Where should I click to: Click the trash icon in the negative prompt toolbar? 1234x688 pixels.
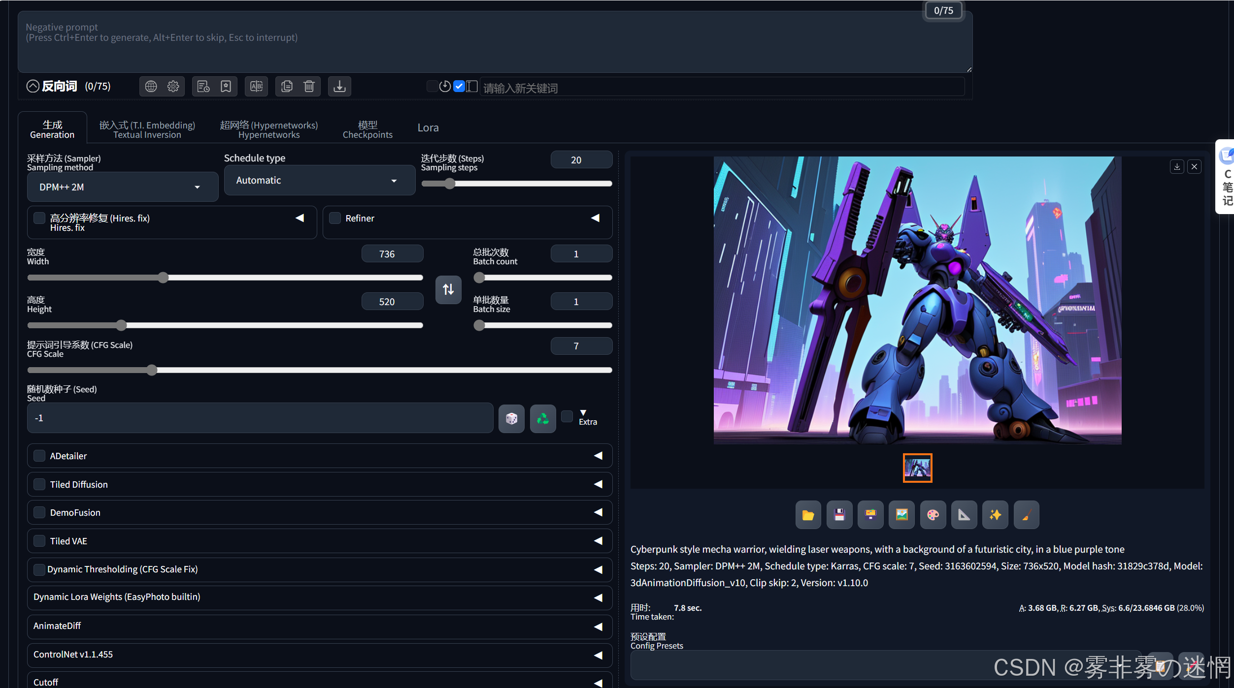(309, 87)
